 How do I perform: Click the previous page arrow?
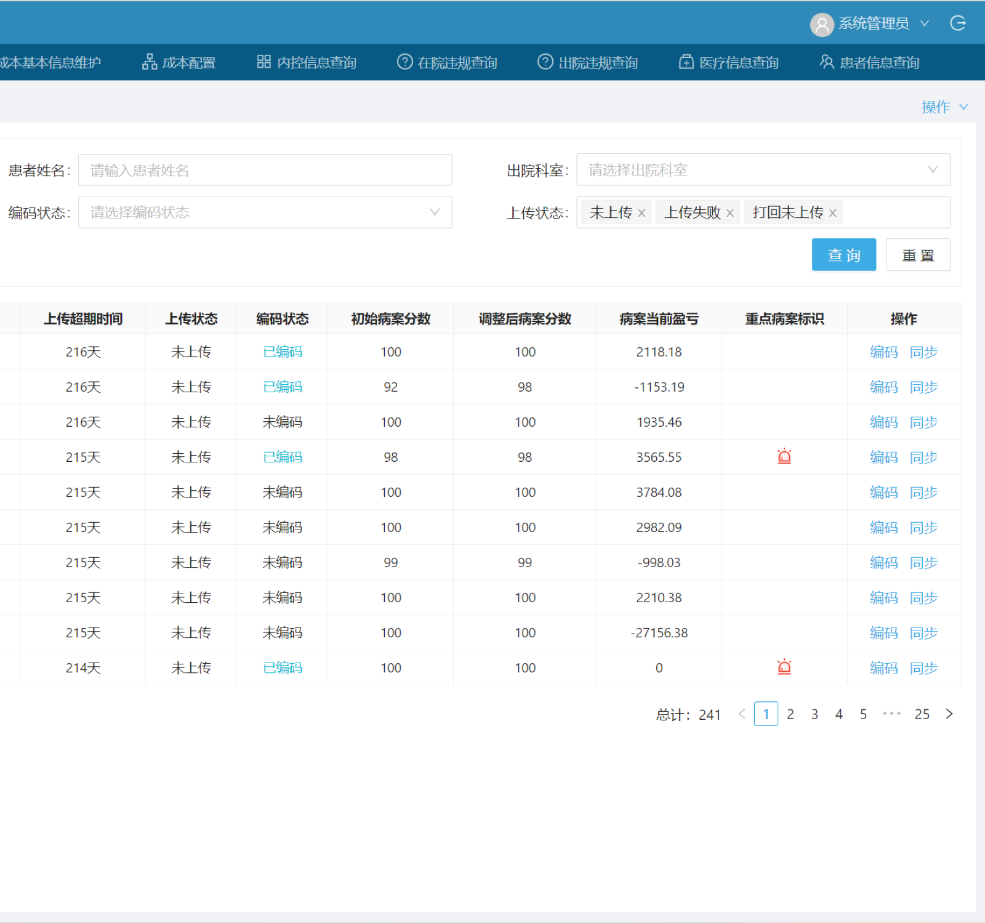click(742, 714)
